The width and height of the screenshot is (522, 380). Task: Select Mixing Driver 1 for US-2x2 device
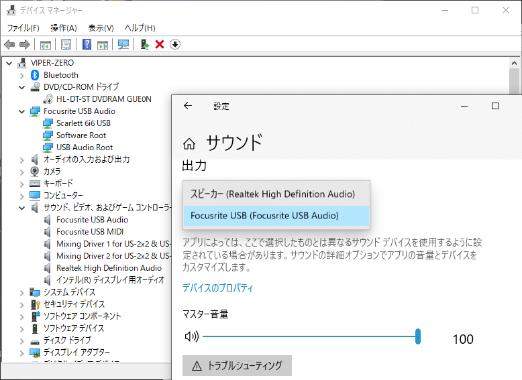pyautogui.click(x=113, y=244)
